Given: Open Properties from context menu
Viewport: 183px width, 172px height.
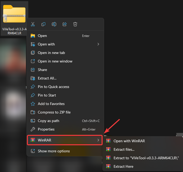Looking at the screenshot, I should [65, 129].
